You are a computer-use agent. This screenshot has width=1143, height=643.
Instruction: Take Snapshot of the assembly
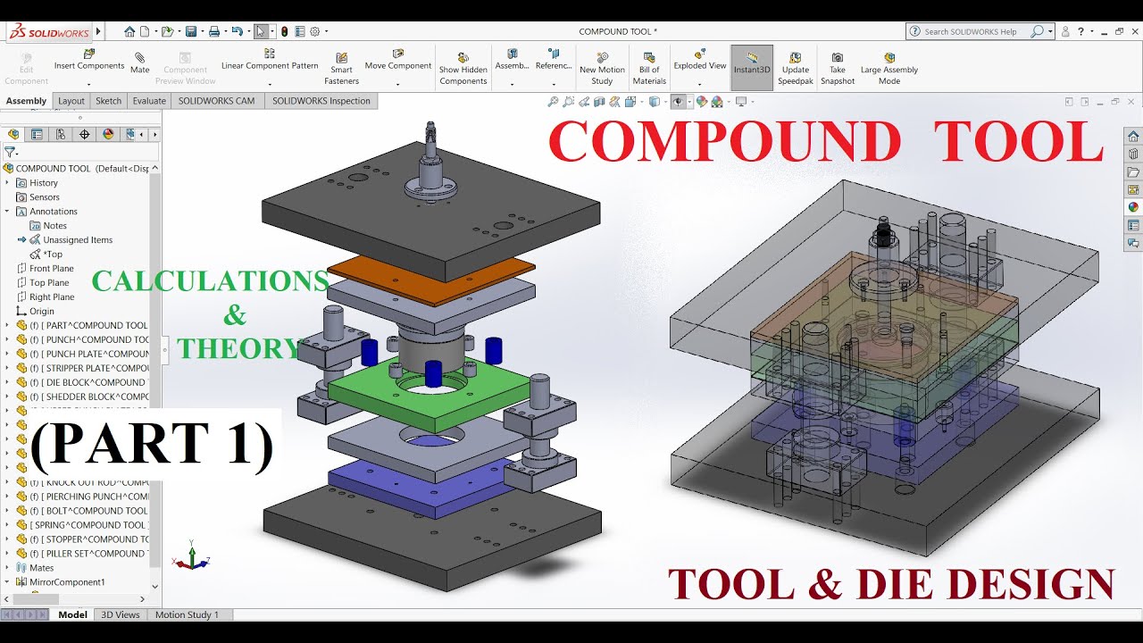pyautogui.click(x=838, y=69)
